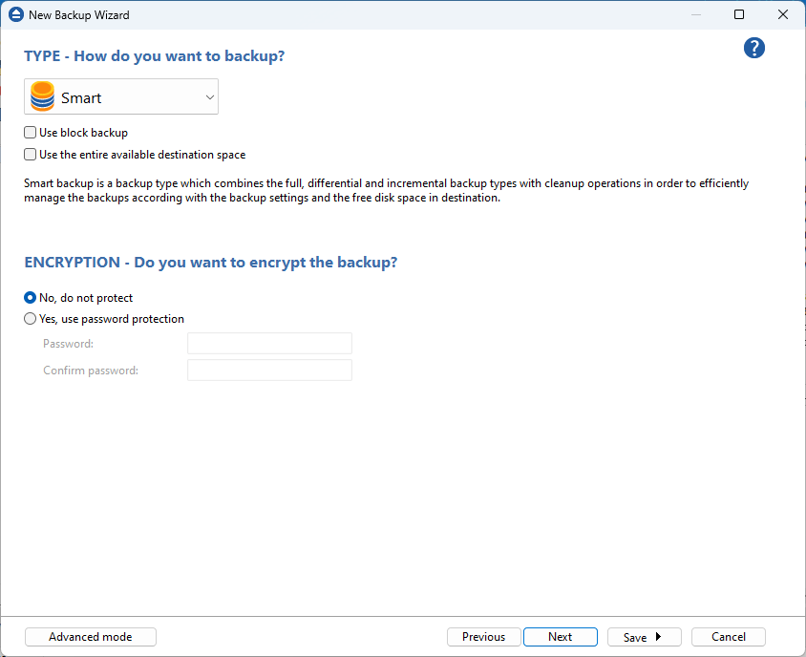The height and width of the screenshot is (657, 806).
Task: Select the No, do not protect option
Action: pos(31,298)
